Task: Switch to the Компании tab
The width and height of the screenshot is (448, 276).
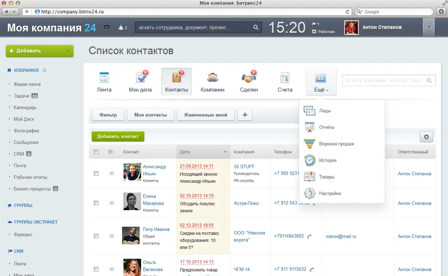Action: pyautogui.click(x=212, y=82)
